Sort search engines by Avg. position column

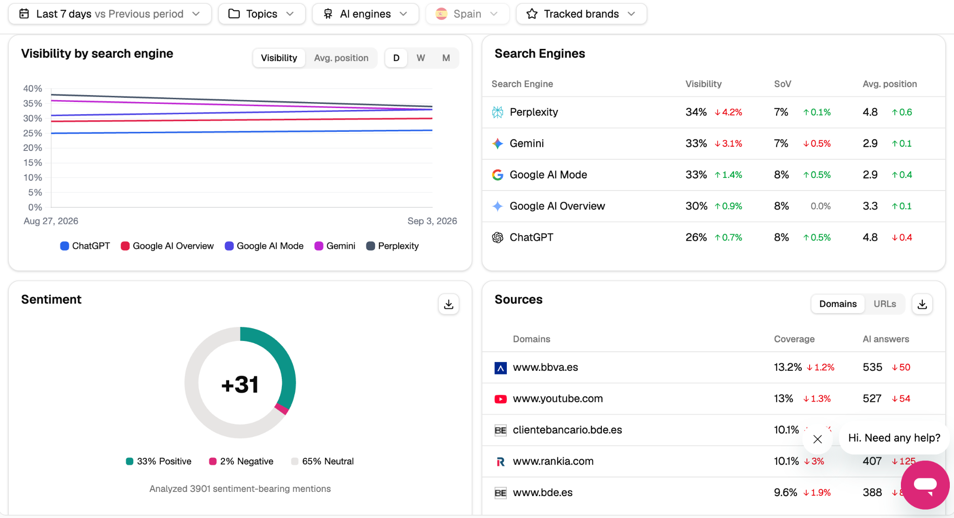[x=890, y=84]
